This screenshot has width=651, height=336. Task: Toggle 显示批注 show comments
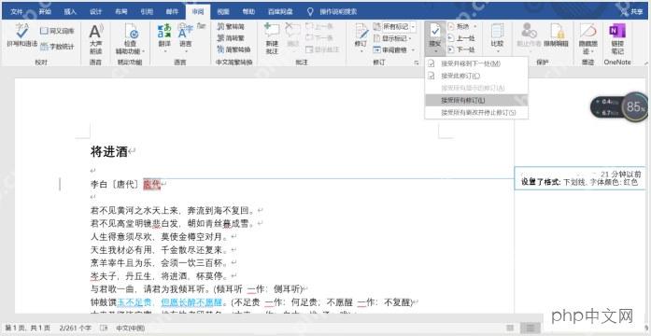[x=322, y=49]
